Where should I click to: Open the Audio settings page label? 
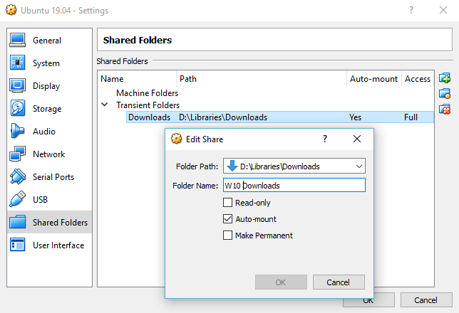[x=44, y=132]
